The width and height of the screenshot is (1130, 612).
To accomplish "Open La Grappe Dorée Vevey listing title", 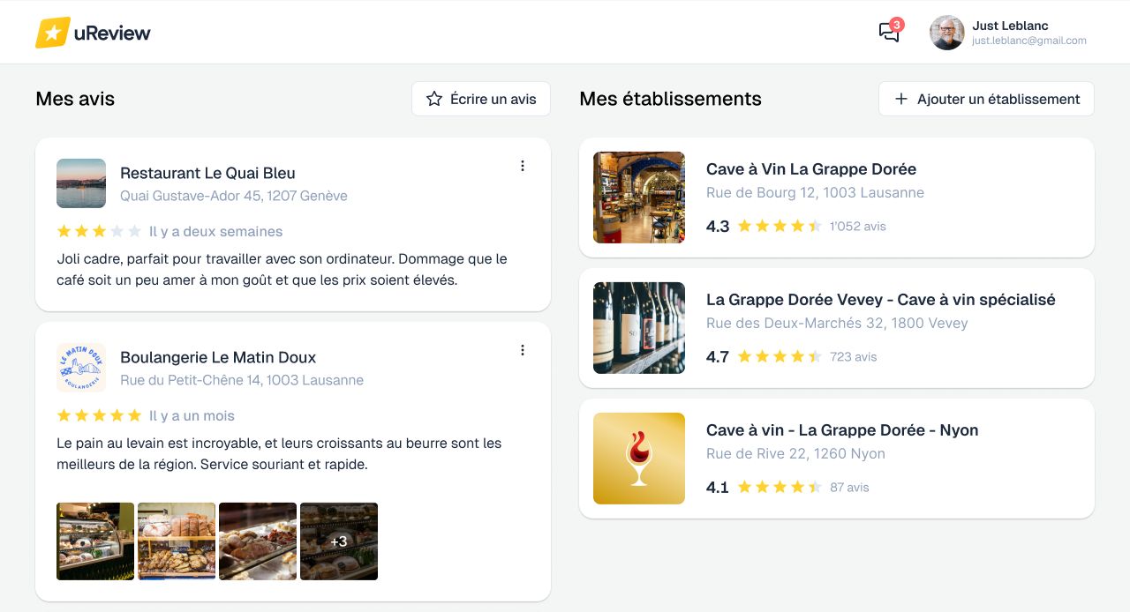I will pyautogui.click(x=880, y=300).
